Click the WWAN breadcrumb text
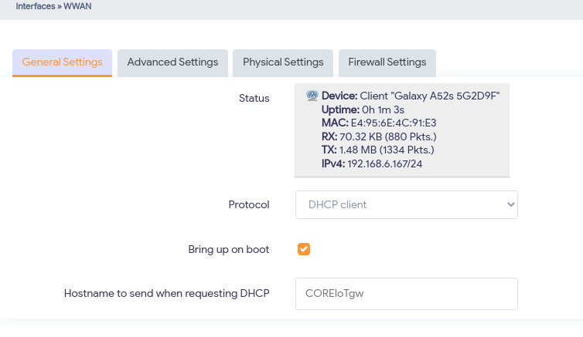The height and width of the screenshot is (337, 583). (76, 6)
